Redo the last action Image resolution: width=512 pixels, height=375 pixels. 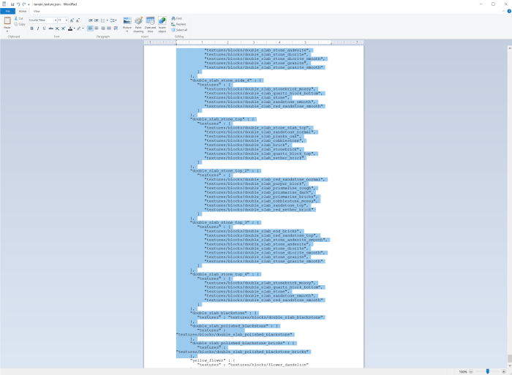click(x=24, y=4)
